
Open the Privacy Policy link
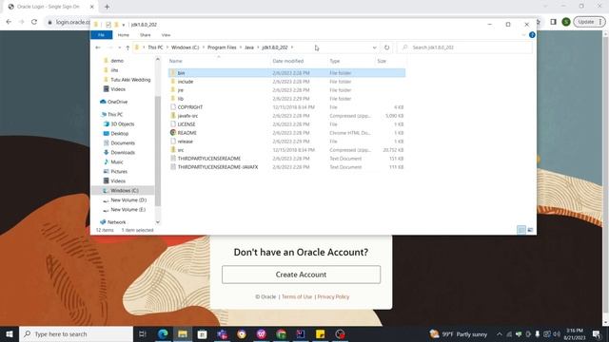(x=333, y=296)
